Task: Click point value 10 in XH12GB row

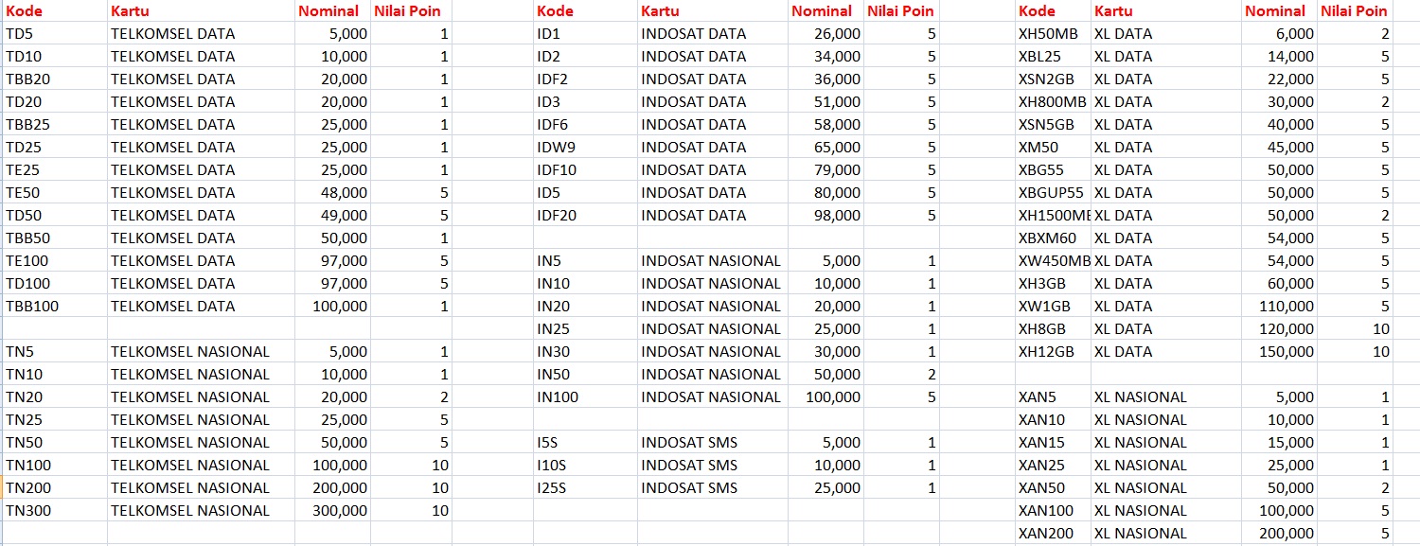Action: point(1355,351)
